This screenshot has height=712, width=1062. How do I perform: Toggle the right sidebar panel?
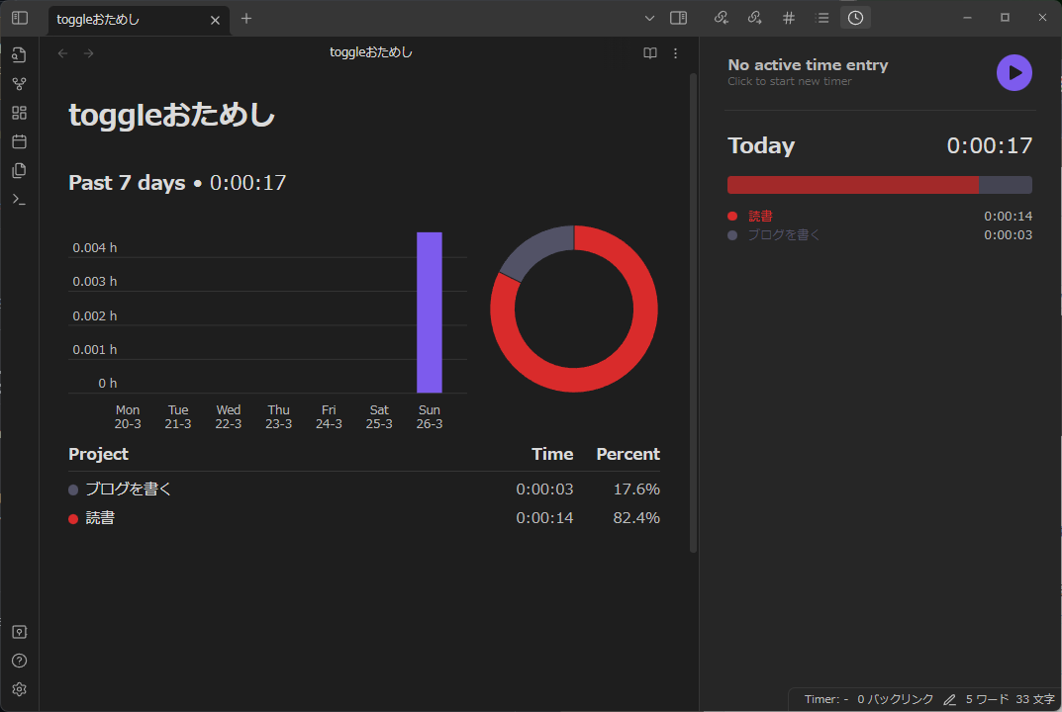pos(678,17)
